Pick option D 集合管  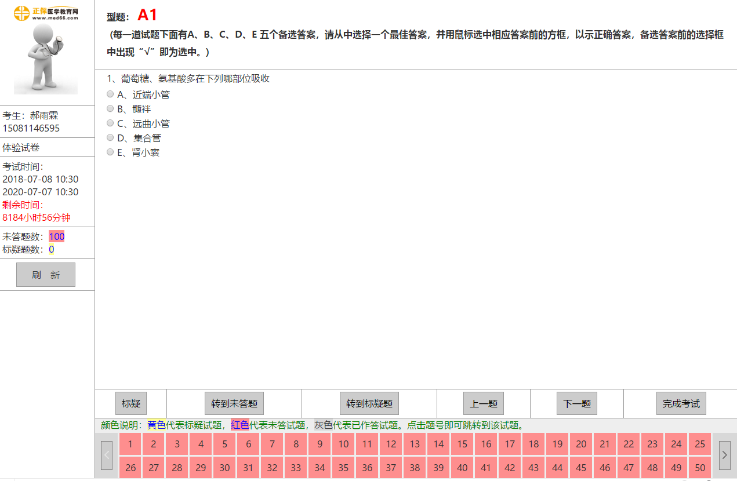(x=110, y=138)
